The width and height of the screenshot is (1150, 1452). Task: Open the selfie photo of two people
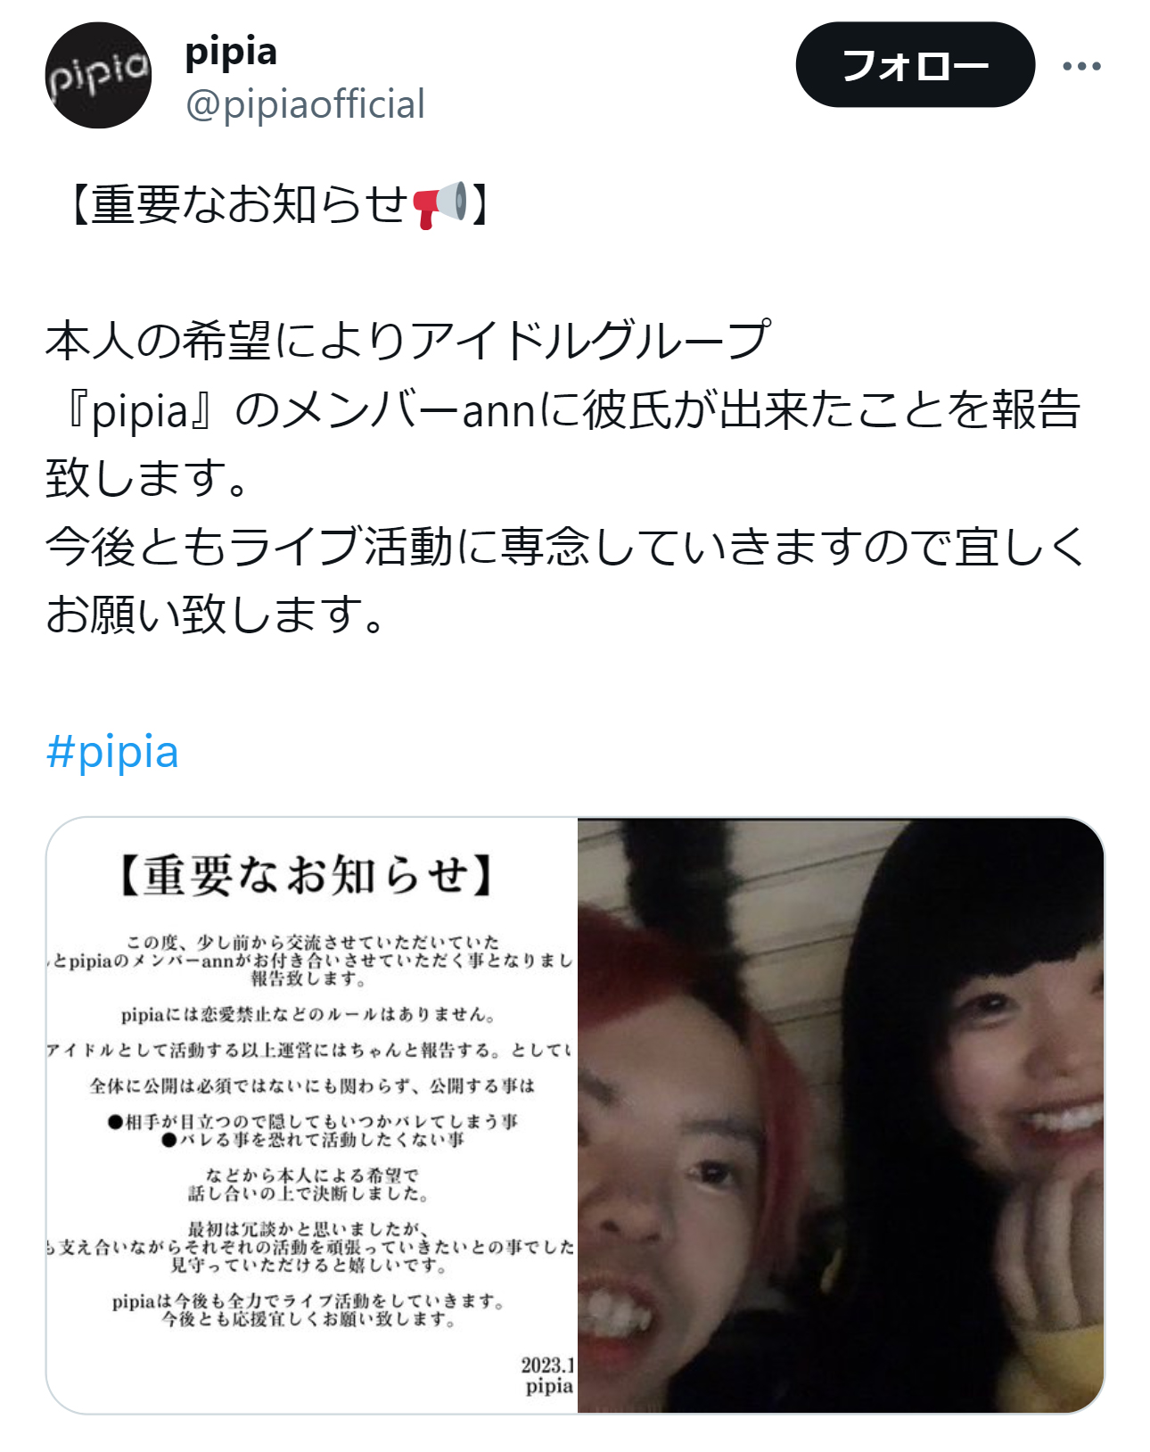coord(841,1115)
